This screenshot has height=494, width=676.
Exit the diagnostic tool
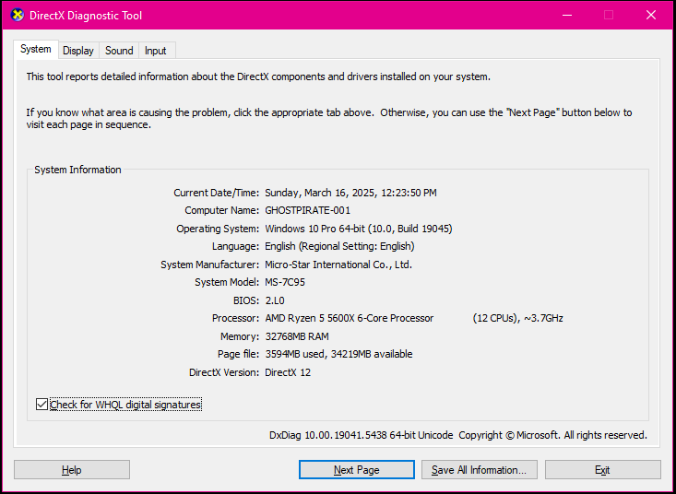point(603,469)
